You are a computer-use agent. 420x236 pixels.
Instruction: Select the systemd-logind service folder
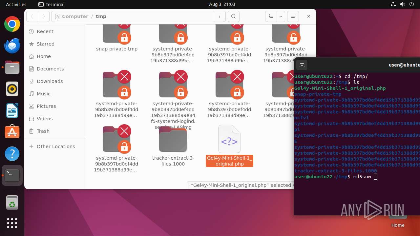coord(173,100)
